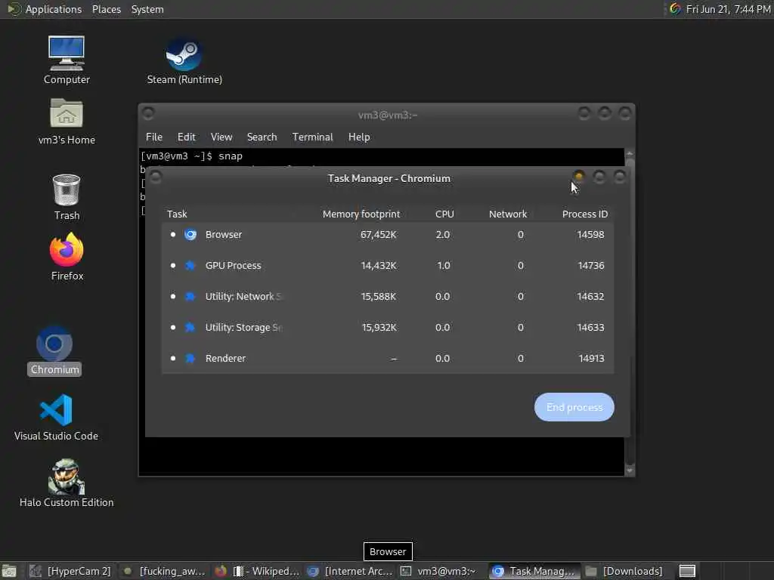Select the Chromium desktop icon
Image resolution: width=774 pixels, height=580 pixels.
(x=54, y=350)
